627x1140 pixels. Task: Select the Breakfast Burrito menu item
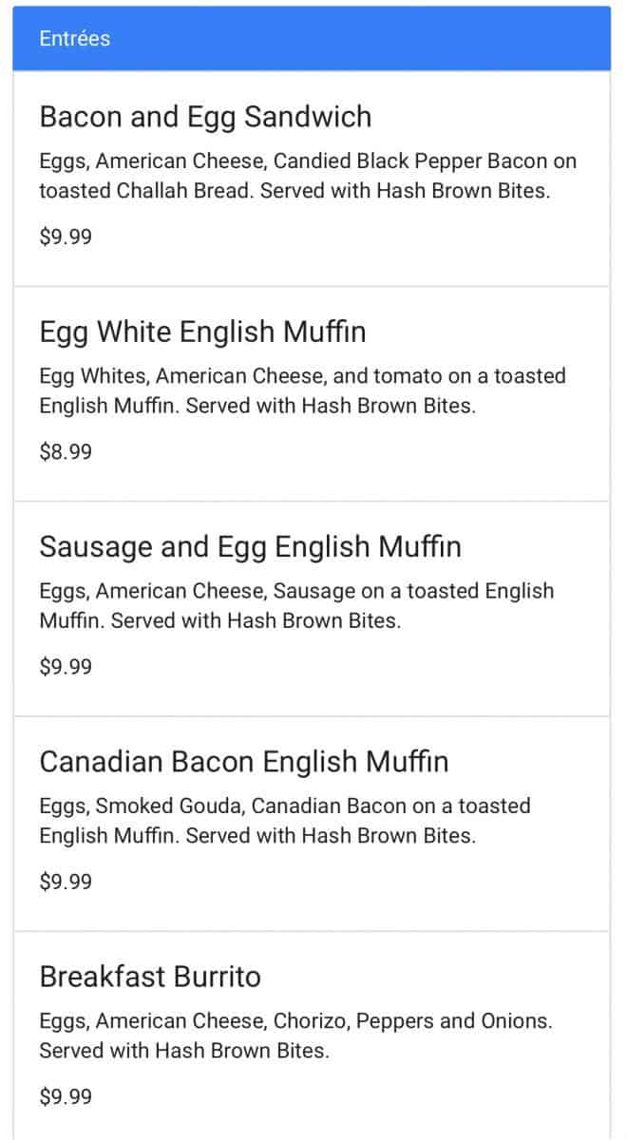tap(150, 977)
